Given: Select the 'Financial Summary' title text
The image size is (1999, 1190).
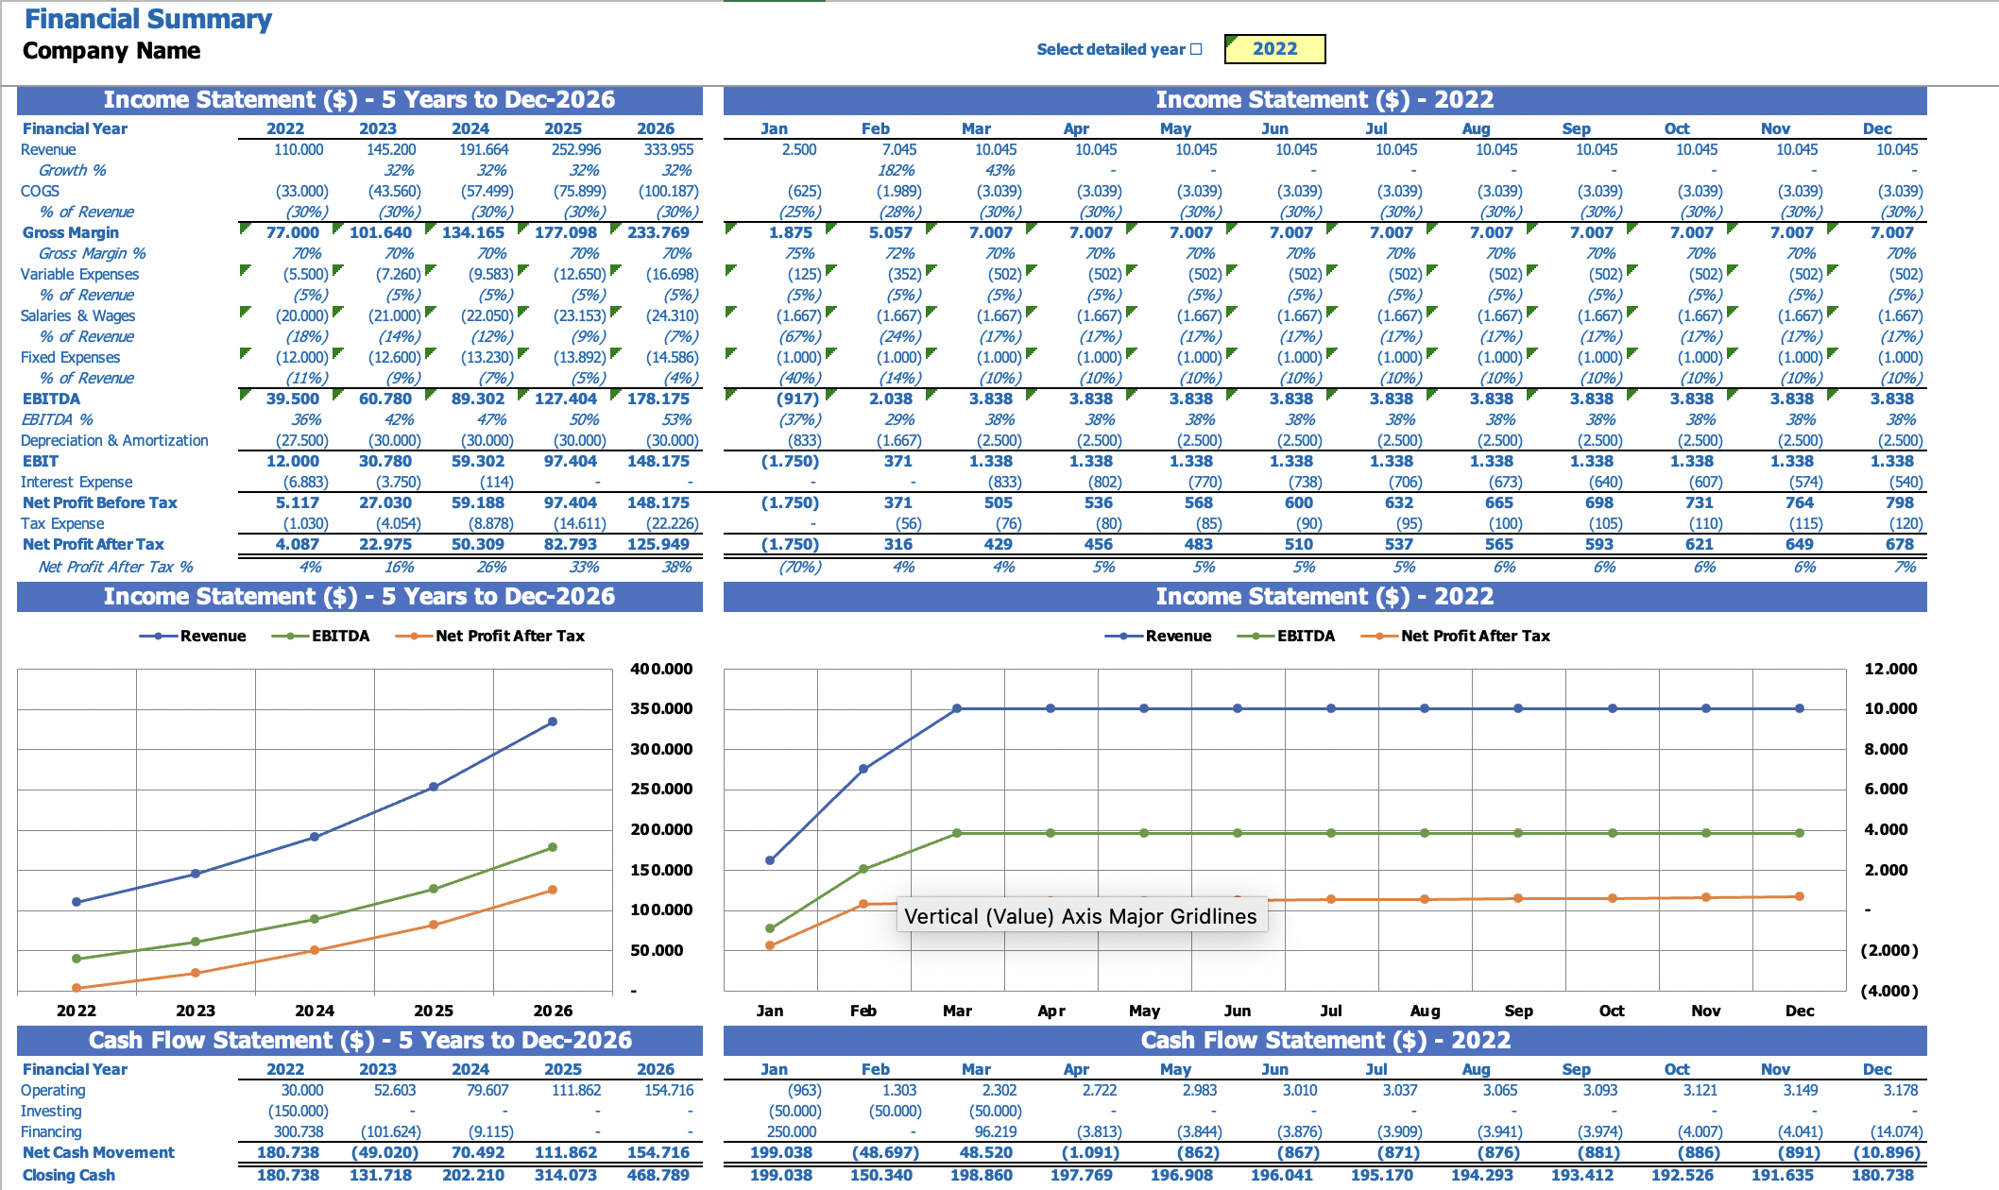Looking at the screenshot, I should pyautogui.click(x=148, y=19).
